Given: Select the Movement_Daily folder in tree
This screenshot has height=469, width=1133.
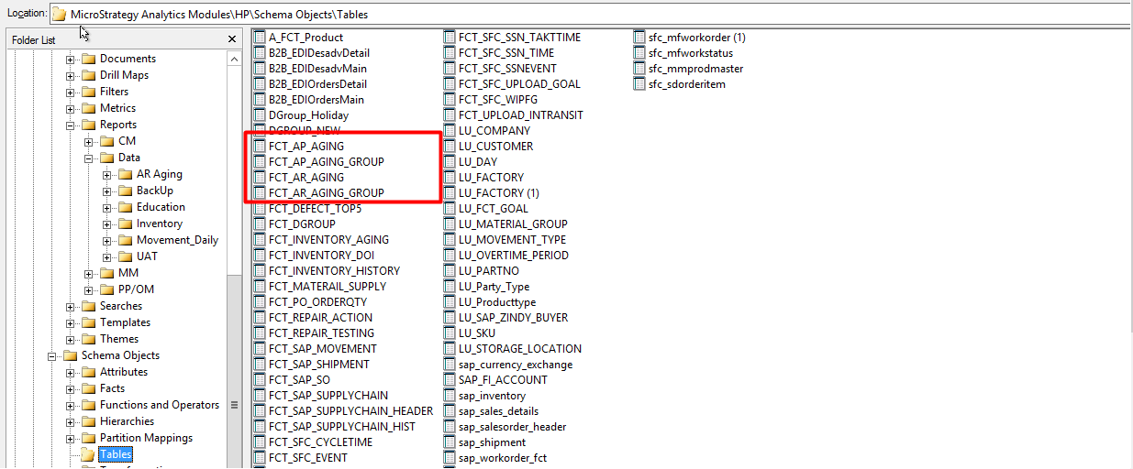Looking at the screenshot, I should click(x=177, y=240).
